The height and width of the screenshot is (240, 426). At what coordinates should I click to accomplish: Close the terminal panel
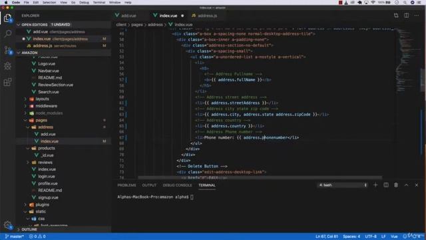point(417,185)
